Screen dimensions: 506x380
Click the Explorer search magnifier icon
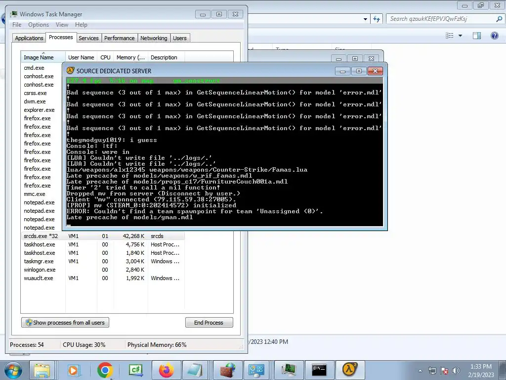(499, 19)
